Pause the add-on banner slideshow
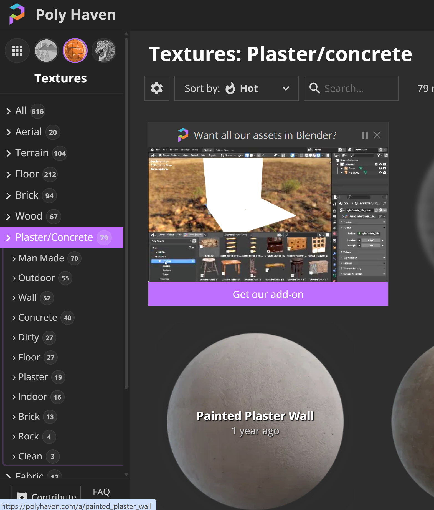434x510 pixels. tap(365, 135)
